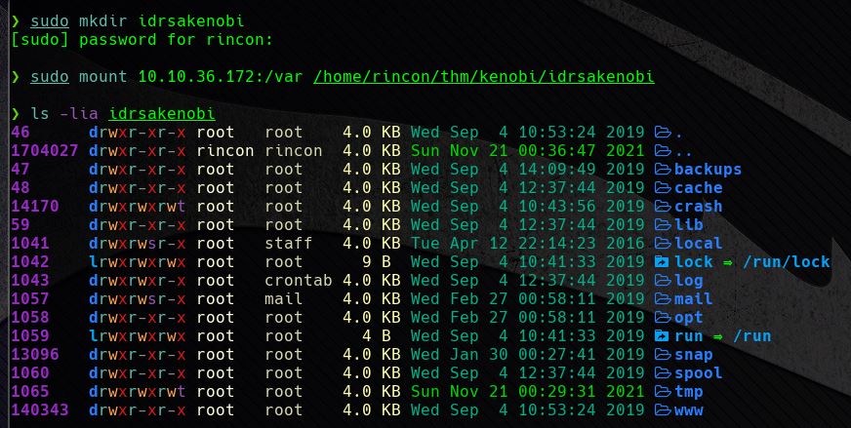Click the opt directory name
The image size is (851, 428).
tap(689, 317)
